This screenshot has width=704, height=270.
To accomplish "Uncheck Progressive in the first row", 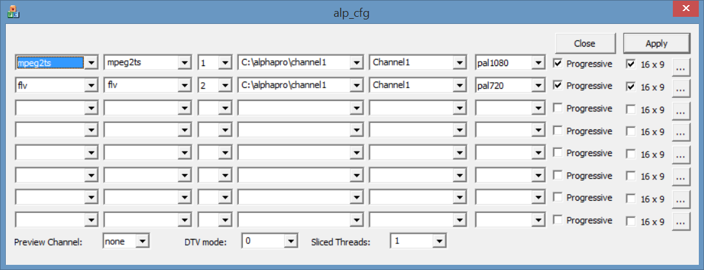I will pyautogui.click(x=558, y=63).
